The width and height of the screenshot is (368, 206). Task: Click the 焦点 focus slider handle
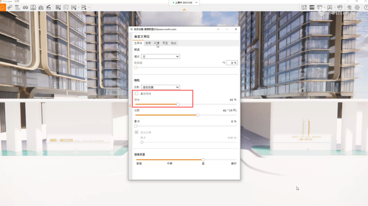click(x=142, y=142)
